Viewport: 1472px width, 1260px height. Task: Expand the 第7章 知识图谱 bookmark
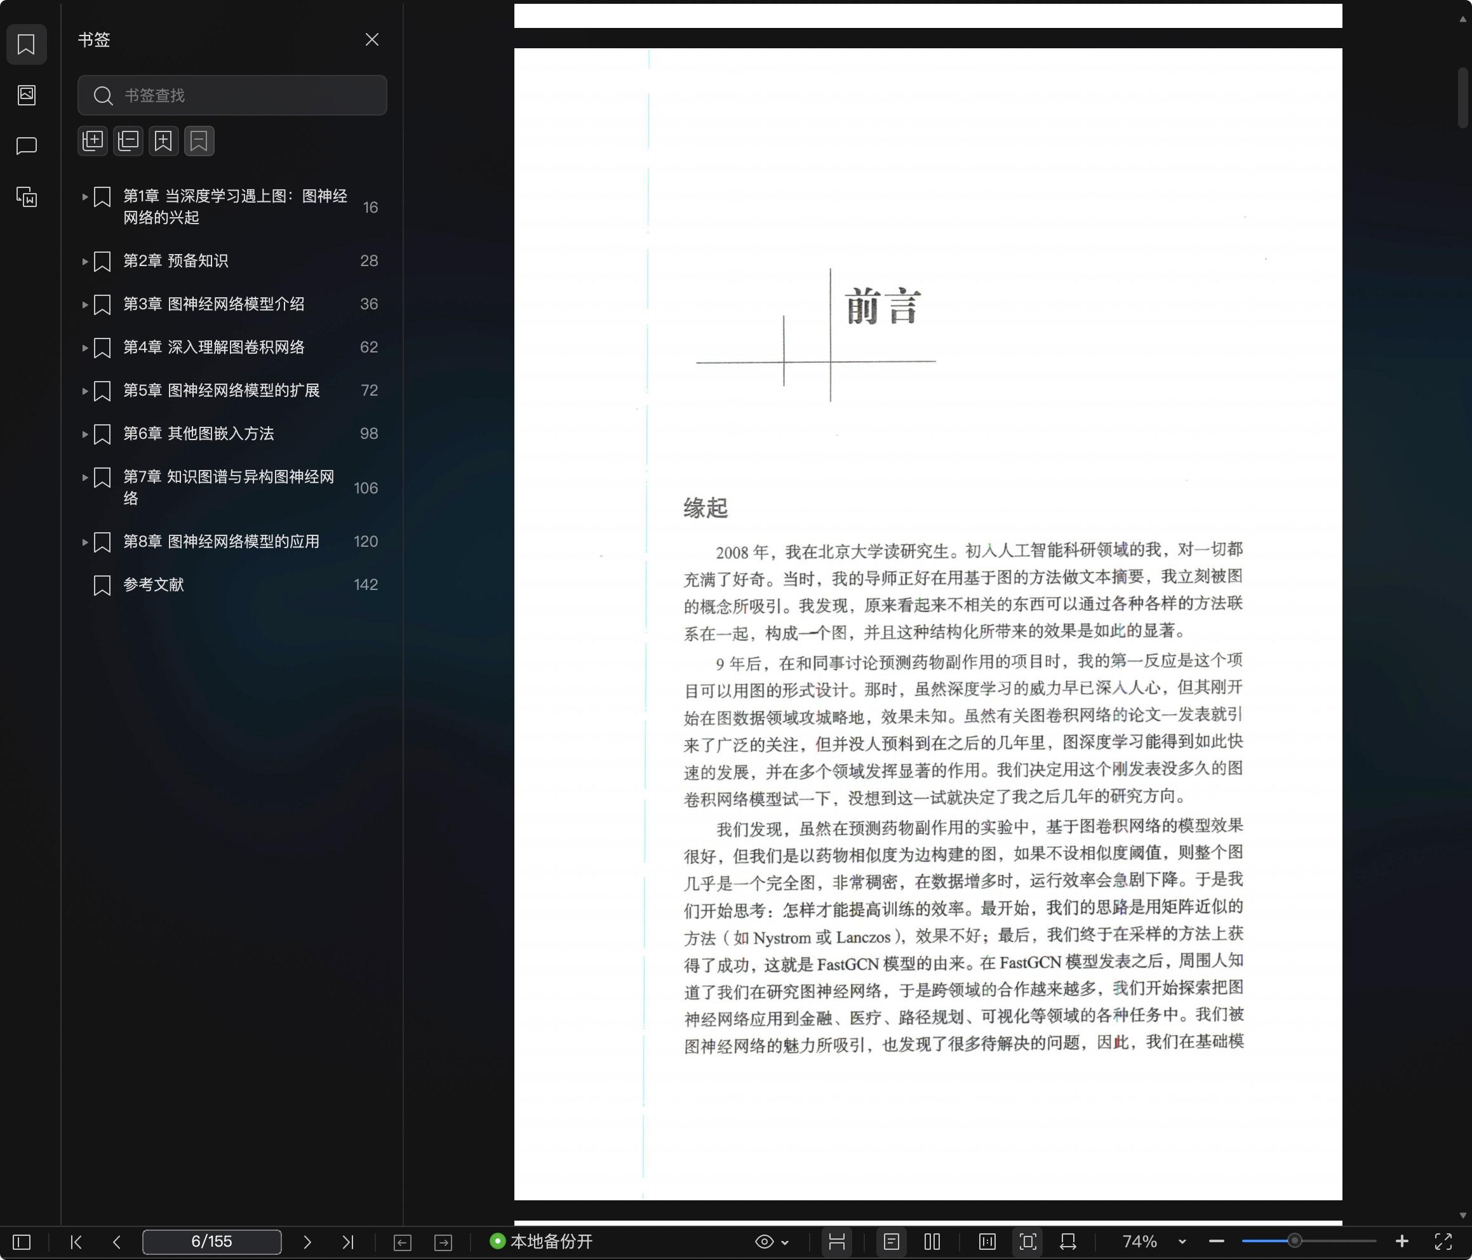tap(84, 478)
